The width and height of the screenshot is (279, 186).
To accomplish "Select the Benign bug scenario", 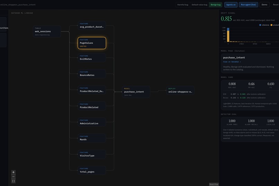I will pyautogui.click(x=215, y=5).
